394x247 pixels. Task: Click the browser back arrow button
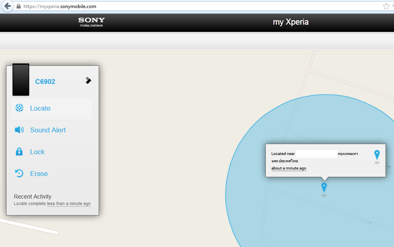click(x=7, y=6)
